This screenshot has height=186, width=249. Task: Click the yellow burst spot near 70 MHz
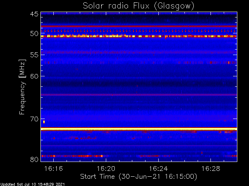pyautogui.click(x=44, y=122)
